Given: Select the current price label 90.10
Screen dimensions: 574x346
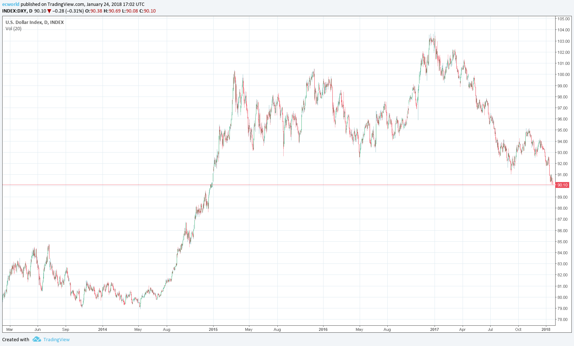Looking at the screenshot, I should (563, 185).
